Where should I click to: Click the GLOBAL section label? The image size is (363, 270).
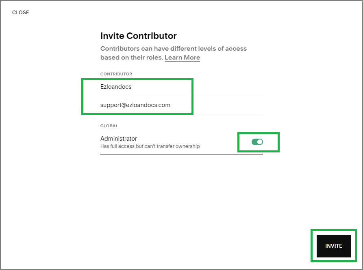click(109, 126)
